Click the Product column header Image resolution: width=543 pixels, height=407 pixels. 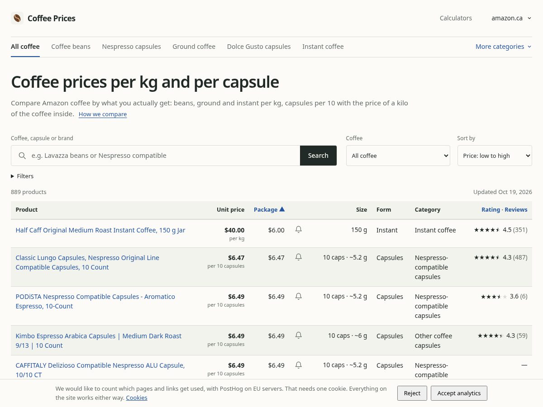[27, 209]
